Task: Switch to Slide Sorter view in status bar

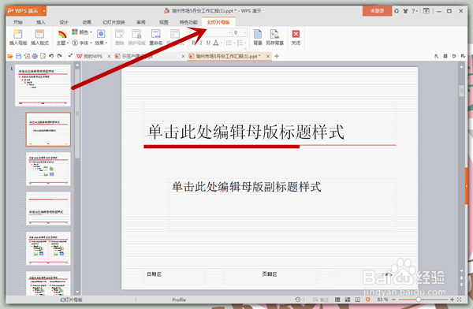Action: click(x=348, y=300)
